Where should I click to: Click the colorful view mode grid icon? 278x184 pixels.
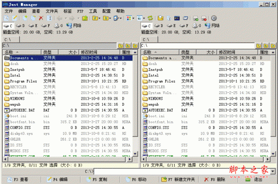point(129,18)
